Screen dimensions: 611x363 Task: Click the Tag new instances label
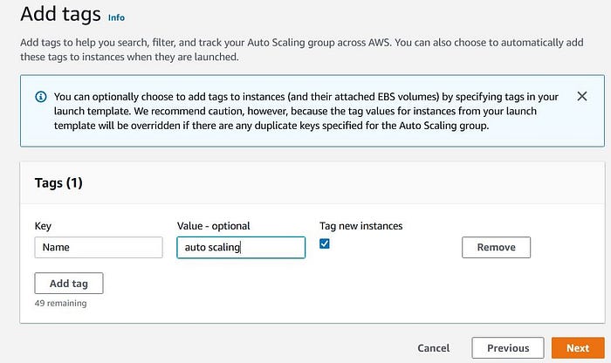pos(361,226)
